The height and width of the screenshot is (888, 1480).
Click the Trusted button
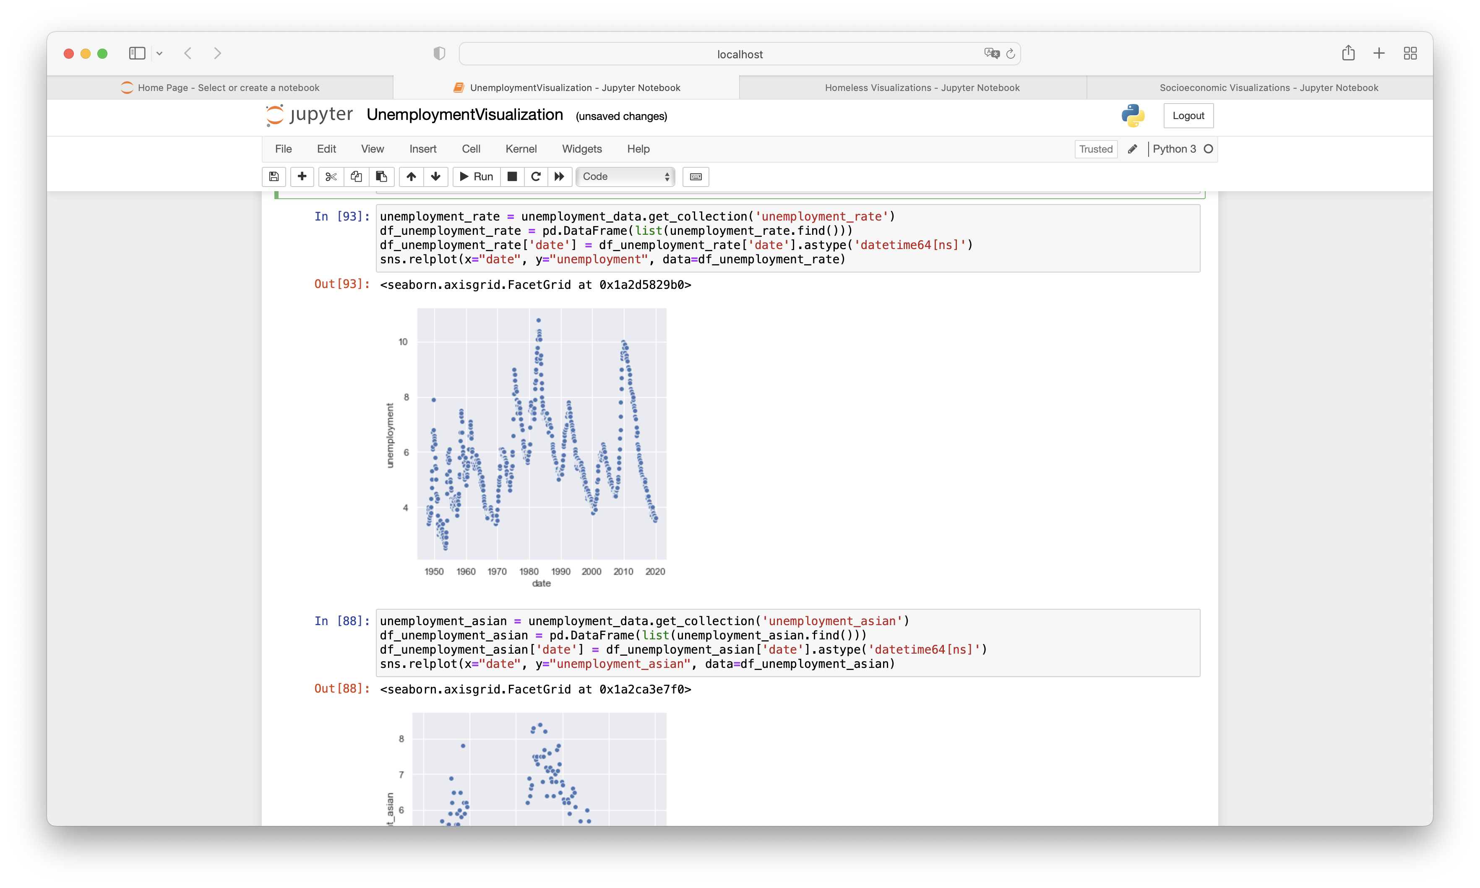(1095, 148)
